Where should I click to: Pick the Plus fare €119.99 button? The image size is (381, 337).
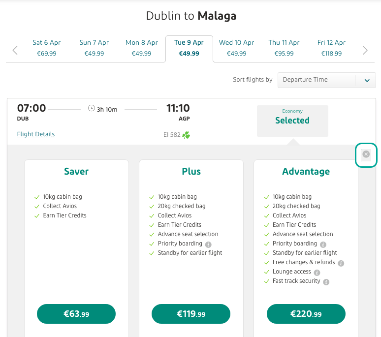(x=191, y=313)
